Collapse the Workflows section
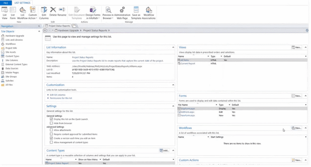The width and height of the screenshot is (311, 167). 306,128
